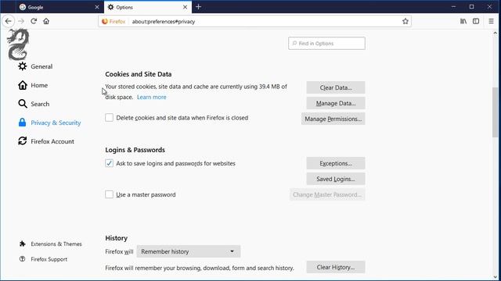The image size is (501, 281).
Task: Close the Google tab
Action: pyautogui.click(x=97, y=7)
